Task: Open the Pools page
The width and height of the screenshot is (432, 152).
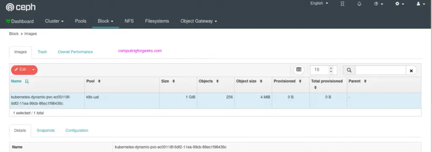Action: pos(81,21)
